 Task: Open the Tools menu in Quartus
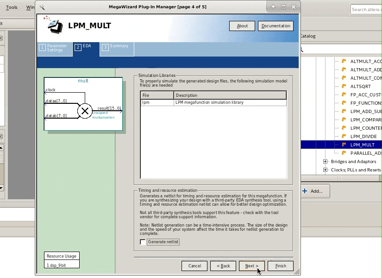(x=12, y=7)
